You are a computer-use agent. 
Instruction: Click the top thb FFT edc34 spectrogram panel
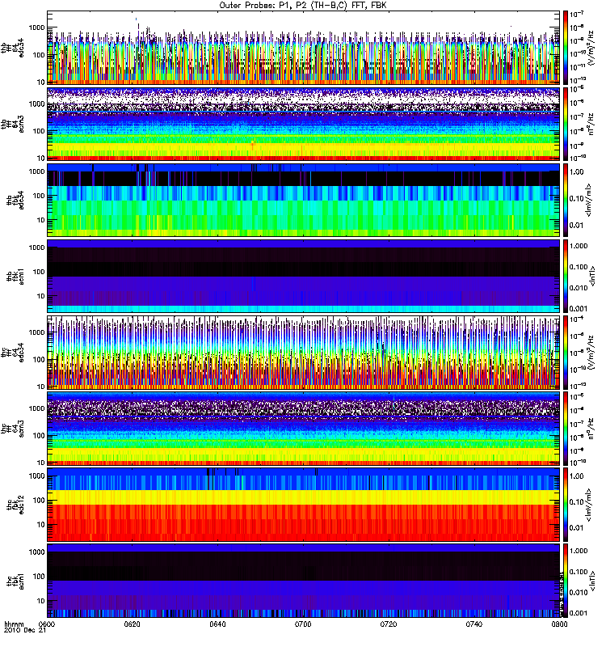pos(303,48)
